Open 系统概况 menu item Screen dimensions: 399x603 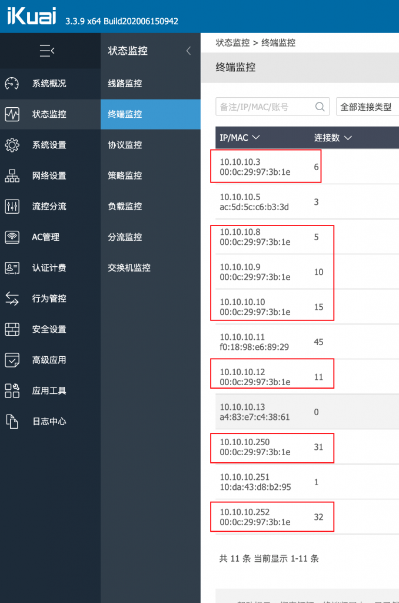click(x=50, y=84)
